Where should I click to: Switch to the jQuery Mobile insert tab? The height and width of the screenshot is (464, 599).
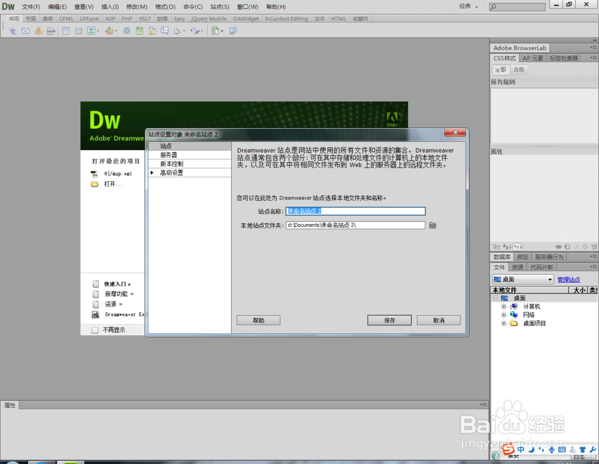[x=208, y=19]
